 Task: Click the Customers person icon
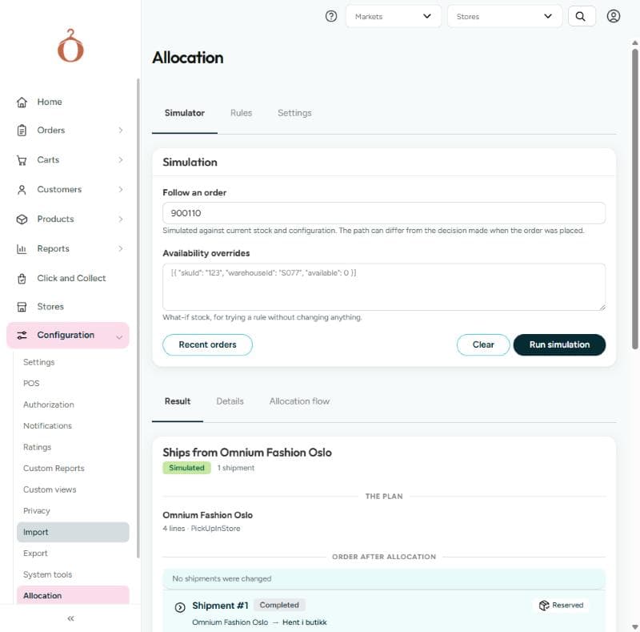coord(22,190)
